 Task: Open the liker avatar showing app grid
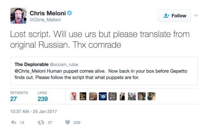click(112, 96)
